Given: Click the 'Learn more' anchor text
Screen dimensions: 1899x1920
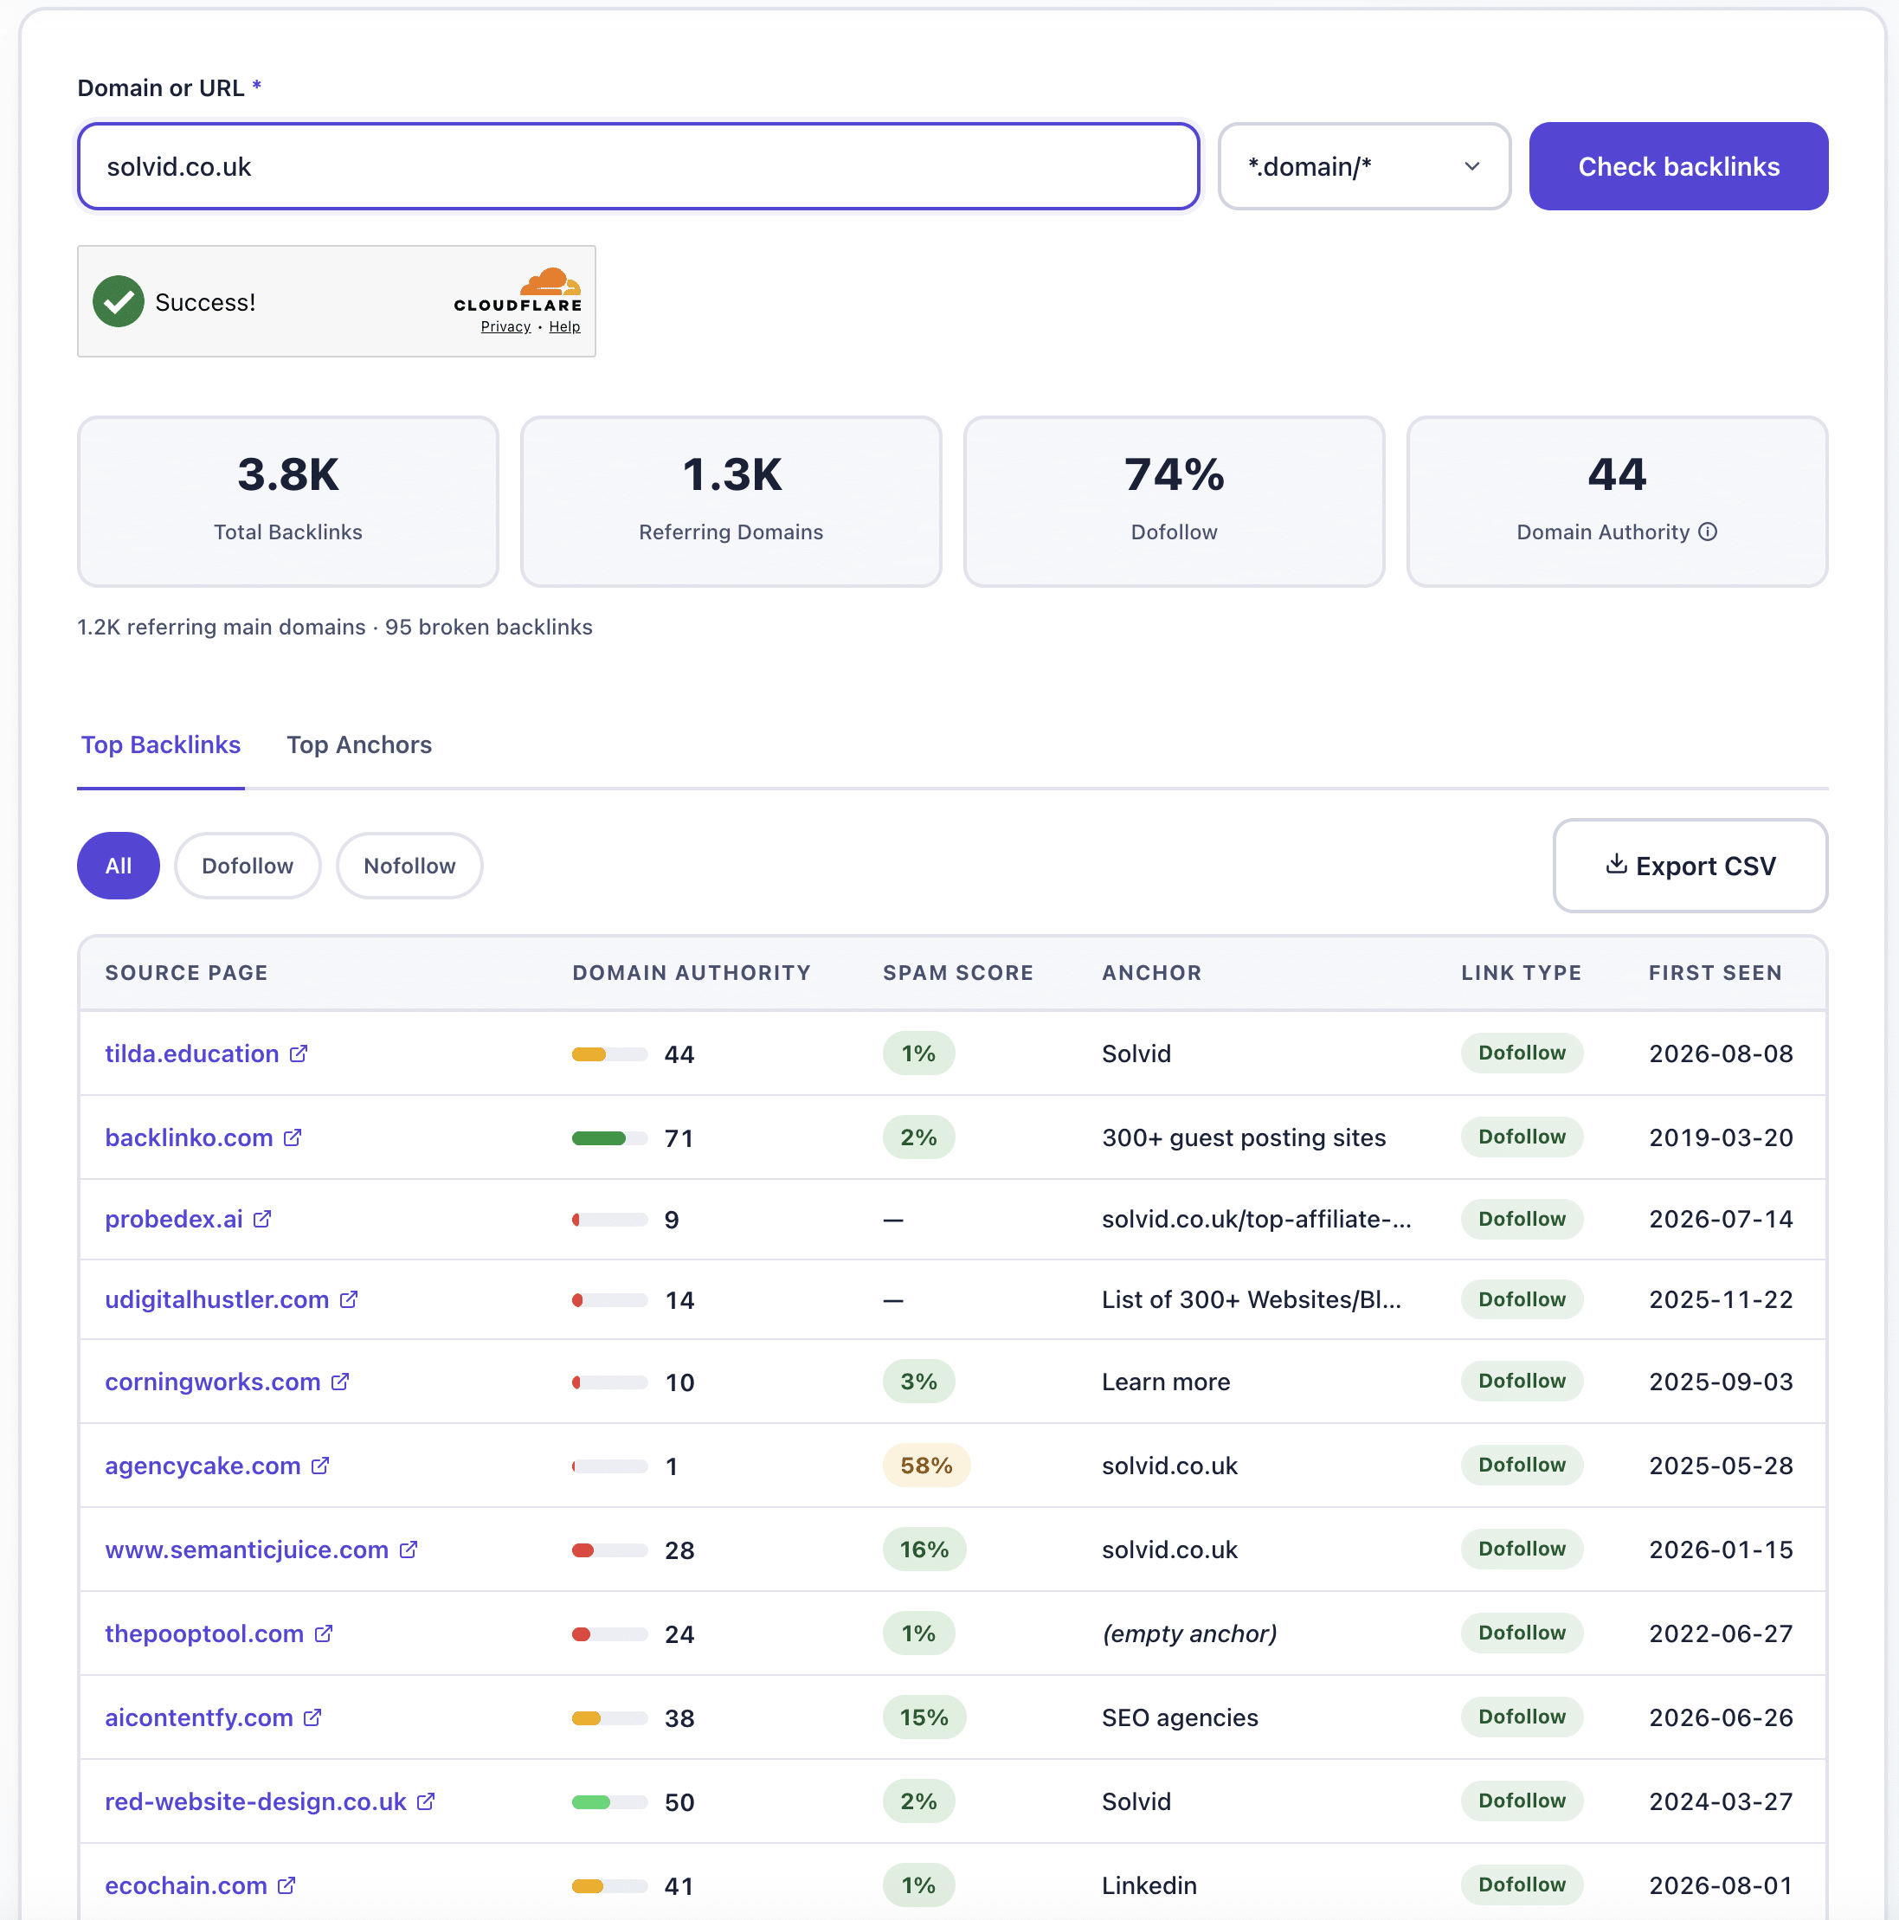Looking at the screenshot, I should [x=1166, y=1382].
